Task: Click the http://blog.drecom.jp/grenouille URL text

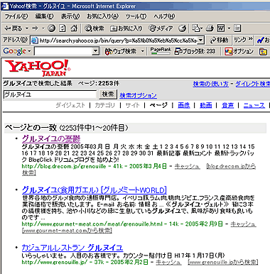Action: coord(64,166)
